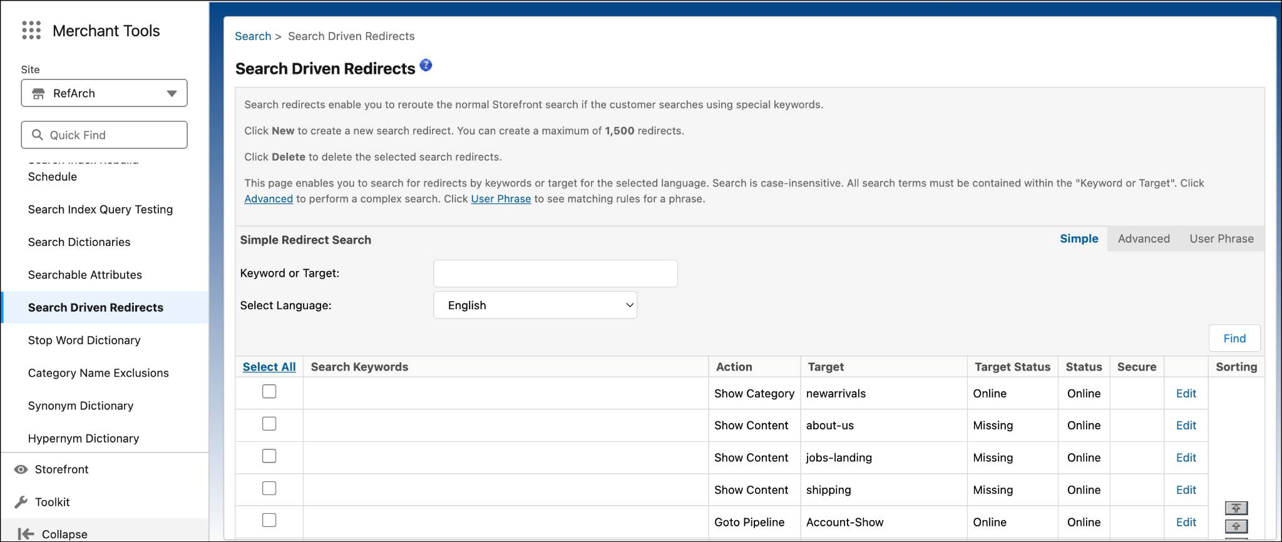Click the Schedule sidebar item
This screenshot has width=1282, height=542.
pos(53,176)
